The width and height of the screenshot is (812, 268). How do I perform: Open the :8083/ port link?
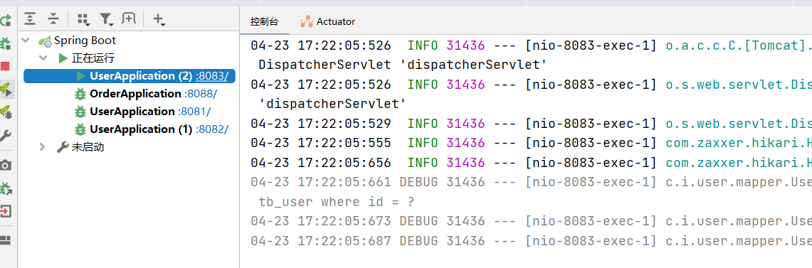tap(212, 76)
